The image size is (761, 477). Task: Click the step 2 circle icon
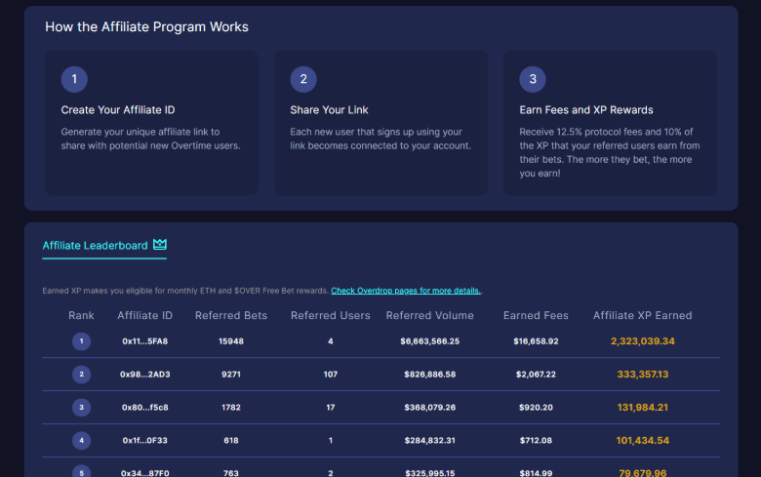coord(303,79)
